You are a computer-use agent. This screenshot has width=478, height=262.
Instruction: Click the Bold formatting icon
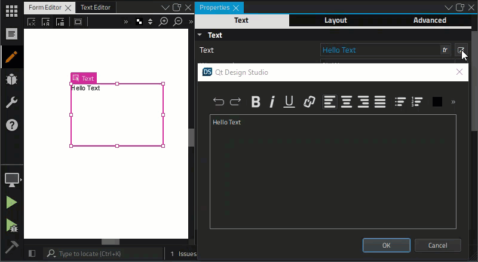coord(256,102)
